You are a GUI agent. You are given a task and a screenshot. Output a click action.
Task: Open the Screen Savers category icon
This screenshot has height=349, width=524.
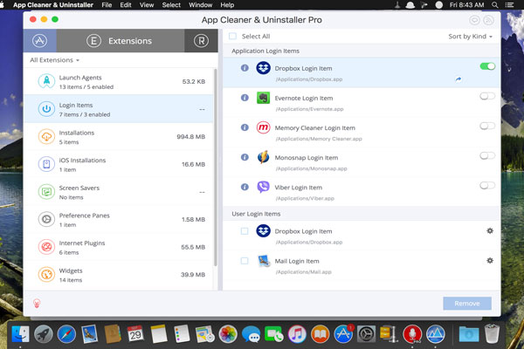(x=45, y=191)
